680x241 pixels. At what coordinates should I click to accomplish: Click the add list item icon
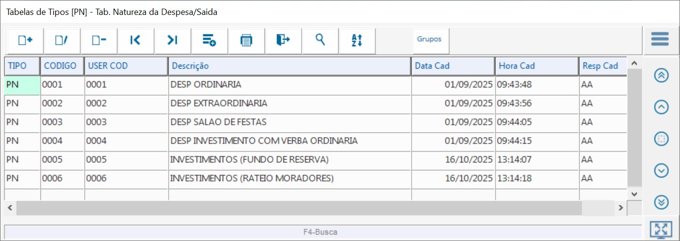(x=209, y=40)
